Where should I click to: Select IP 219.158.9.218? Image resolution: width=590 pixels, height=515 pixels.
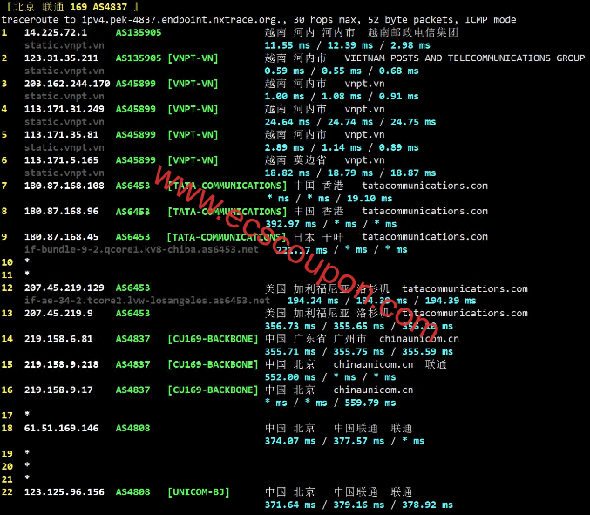(x=61, y=364)
